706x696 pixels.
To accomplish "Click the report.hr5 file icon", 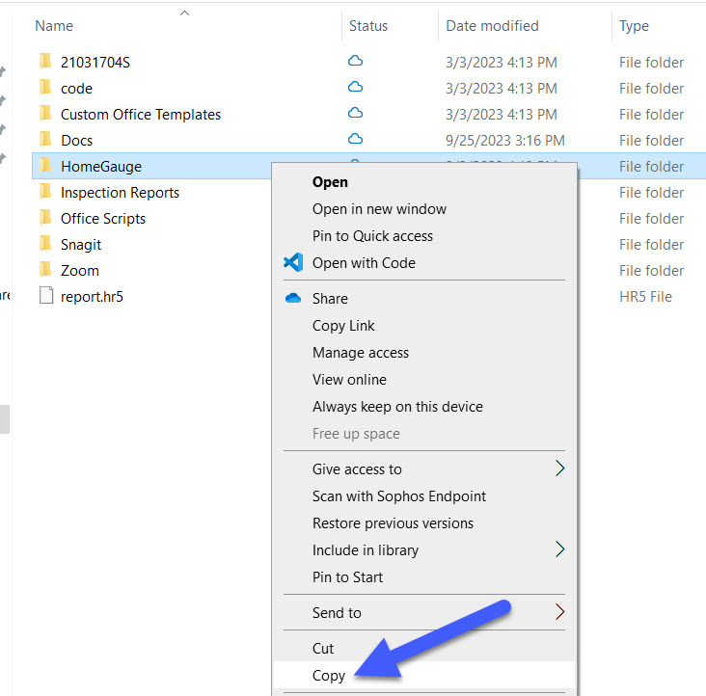I will coord(46,296).
